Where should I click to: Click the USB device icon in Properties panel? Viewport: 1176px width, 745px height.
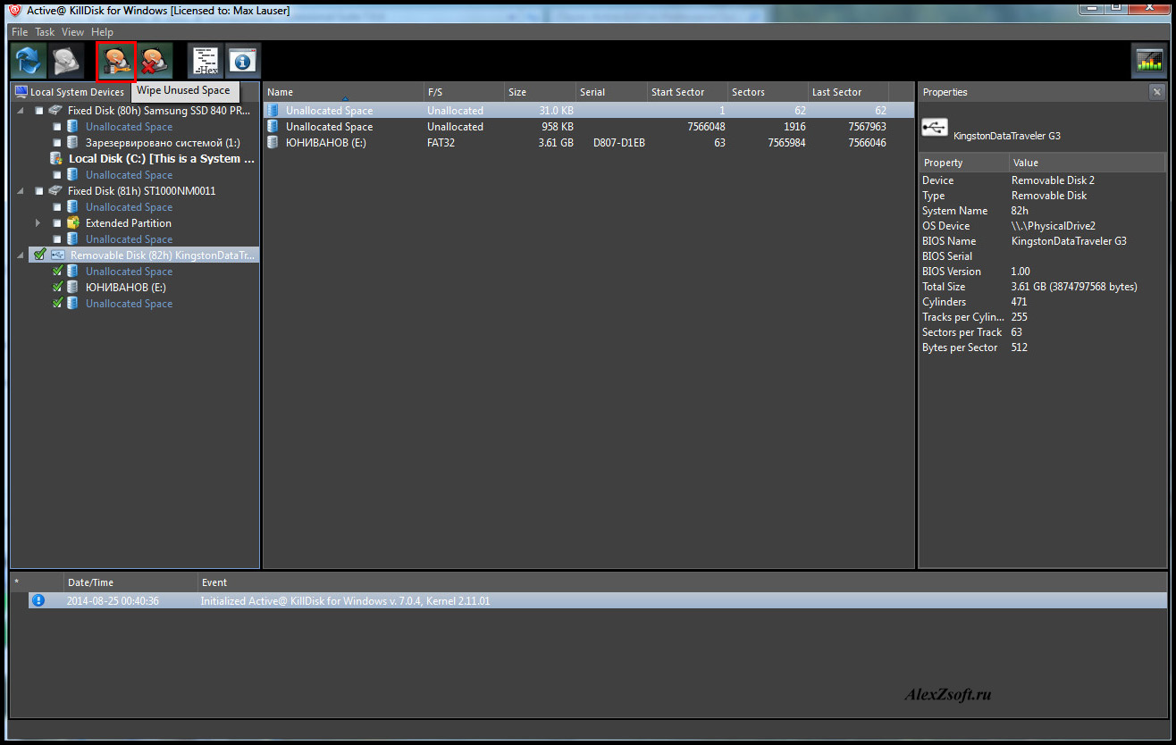935,128
